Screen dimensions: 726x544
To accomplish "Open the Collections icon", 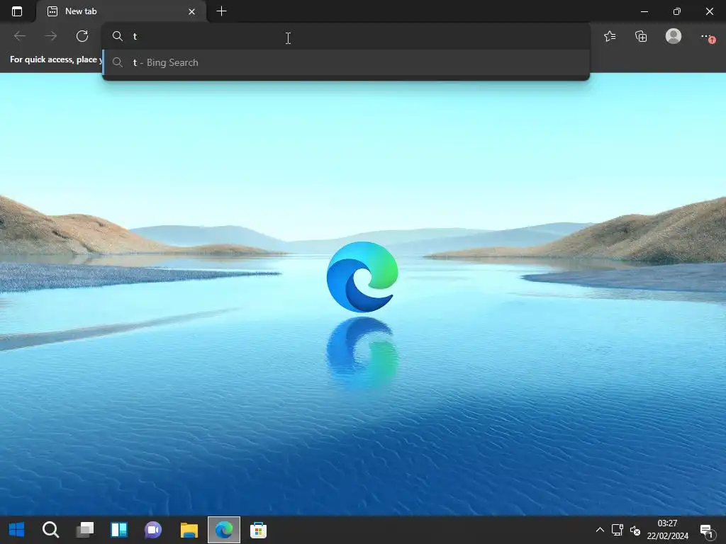I will tap(641, 36).
